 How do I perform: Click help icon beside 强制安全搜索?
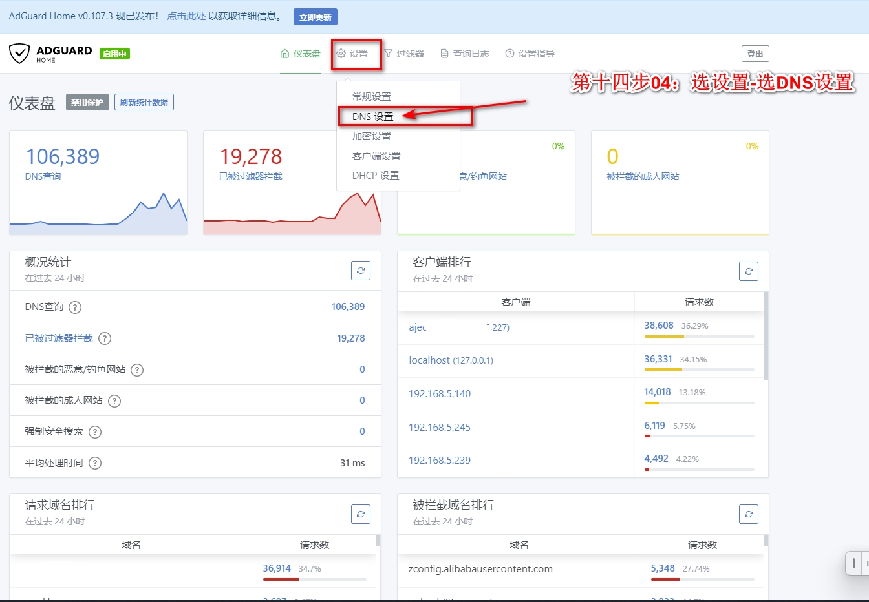coord(95,432)
